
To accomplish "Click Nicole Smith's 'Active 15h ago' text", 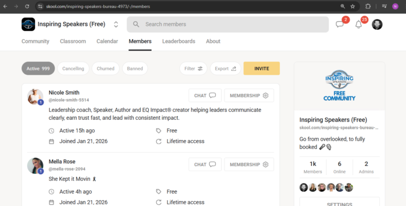I will coord(77,131).
